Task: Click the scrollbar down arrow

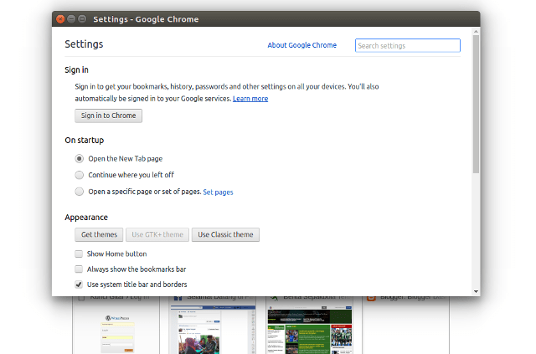Action: 476,292
